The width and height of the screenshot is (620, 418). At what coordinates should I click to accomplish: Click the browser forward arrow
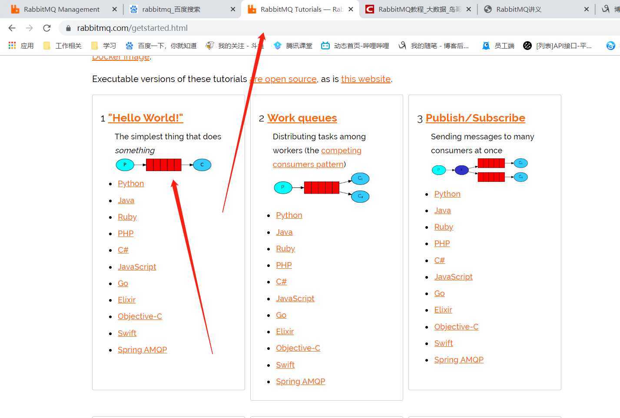29,28
